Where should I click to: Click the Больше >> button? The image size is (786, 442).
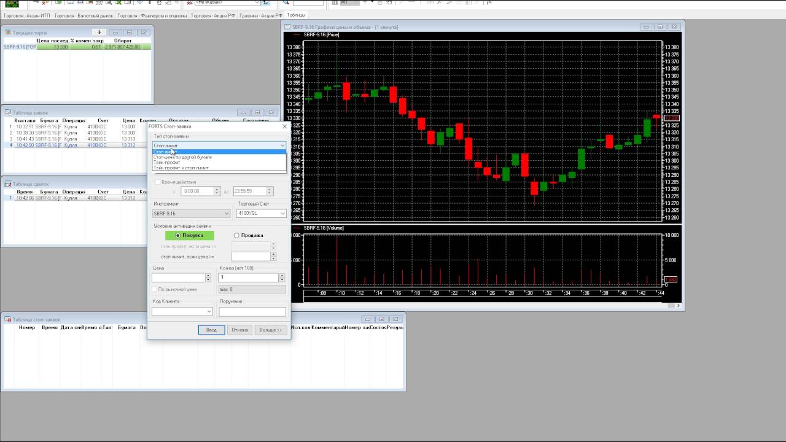pyautogui.click(x=270, y=330)
